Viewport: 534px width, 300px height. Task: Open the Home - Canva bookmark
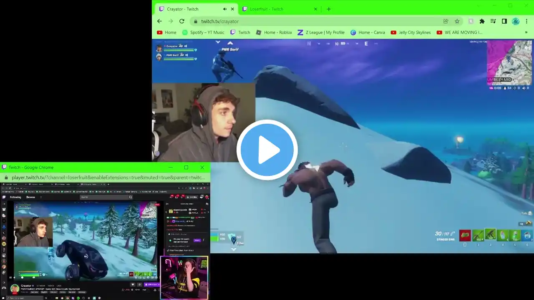(x=368, y=32)
